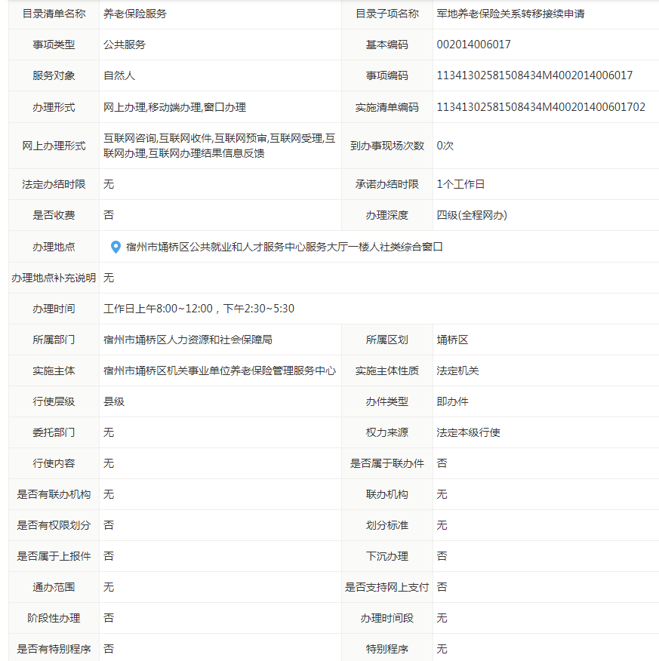The image size is (659, 661).
Task: Select the 实施清单编码 code value ending in 601702
Action: 540,107
